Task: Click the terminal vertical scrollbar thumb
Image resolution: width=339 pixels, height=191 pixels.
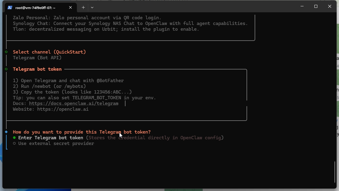Action: tap(335, 172)
